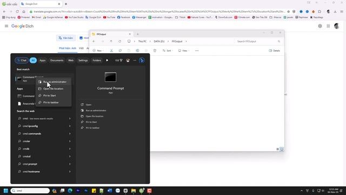Click Open file location in details pane
The height and width of the screenshot is (195, 346).
click(95, 116)
